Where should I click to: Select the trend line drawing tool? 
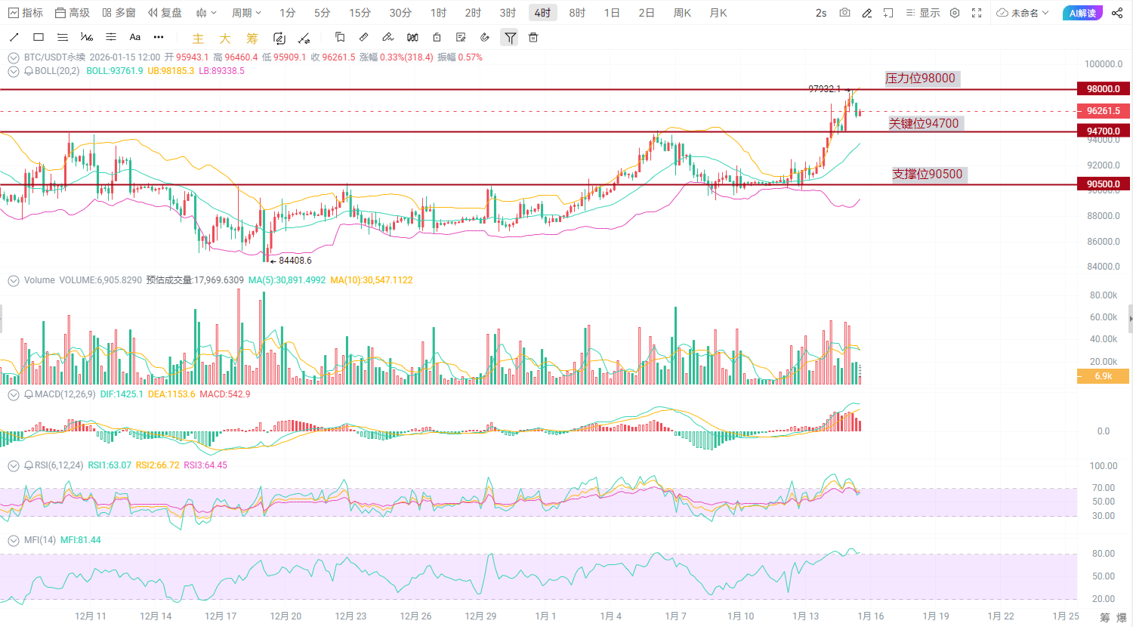pos(14,37)
